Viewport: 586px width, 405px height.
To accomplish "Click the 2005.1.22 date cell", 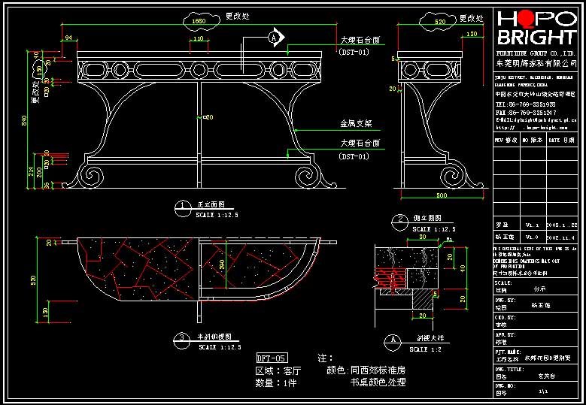I will (x=562, y=225).
